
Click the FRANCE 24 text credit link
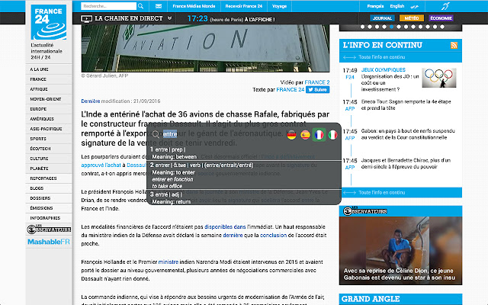point(291,90)
